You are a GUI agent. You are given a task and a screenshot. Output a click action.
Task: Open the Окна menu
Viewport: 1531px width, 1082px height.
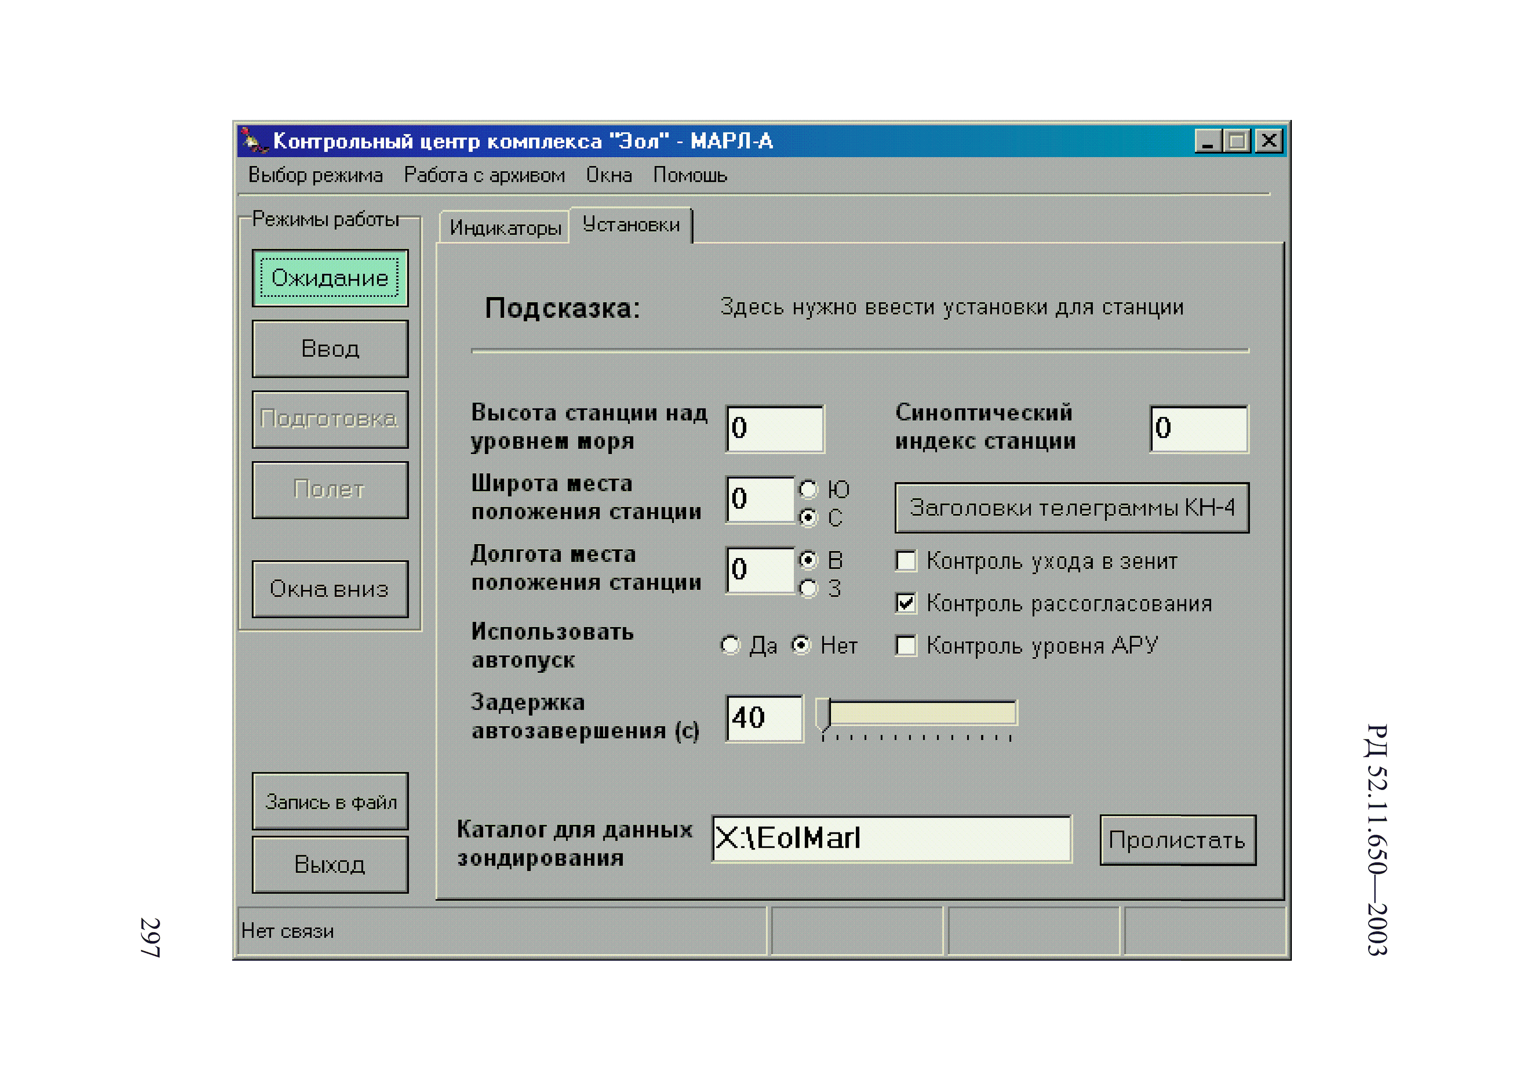coord(609,175)
